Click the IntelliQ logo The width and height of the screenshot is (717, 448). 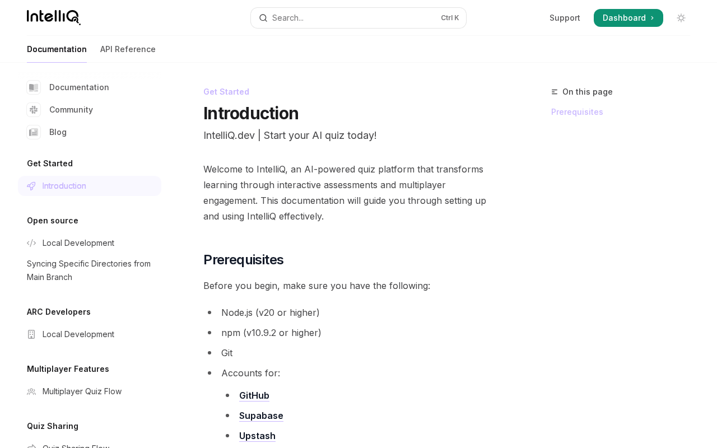(x=54, y=17)
